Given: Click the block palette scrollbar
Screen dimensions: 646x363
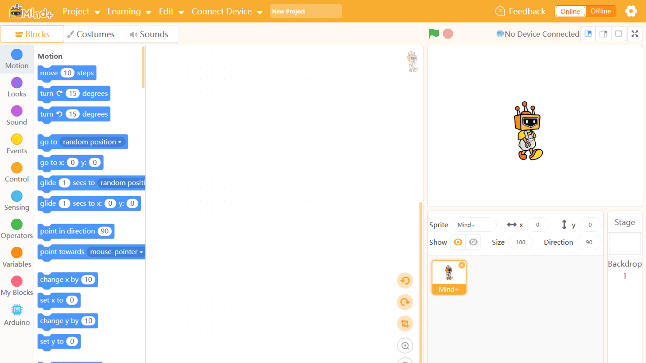Looking at the screenshot, I should (x=143, y=68).
